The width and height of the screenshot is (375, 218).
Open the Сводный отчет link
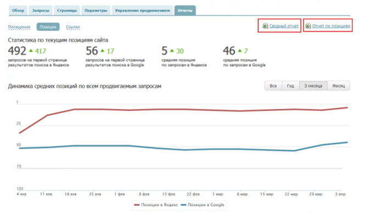tap(284, 26)
